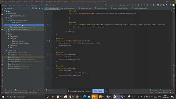Expand the drawable folder node
The height and width of the screenshot is (99, 176).
(x=9, y=36)
